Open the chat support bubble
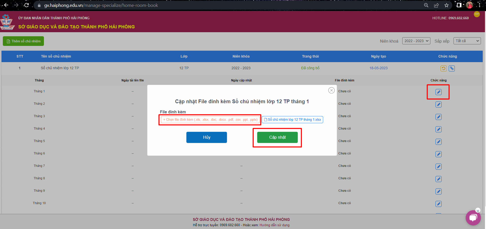The height and width of the screenshot is (229, 486). point(473,218)
